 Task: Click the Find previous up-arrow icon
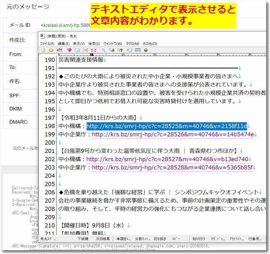click(x=120, y=50)
